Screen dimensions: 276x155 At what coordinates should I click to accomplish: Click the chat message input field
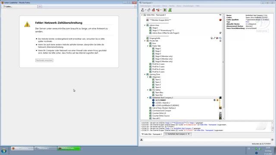click(207, 139)
